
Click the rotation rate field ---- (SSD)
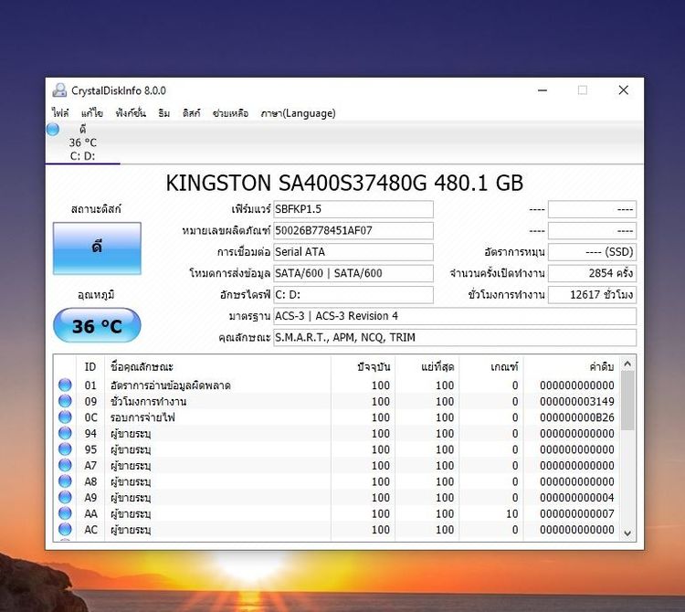point(593,252)
